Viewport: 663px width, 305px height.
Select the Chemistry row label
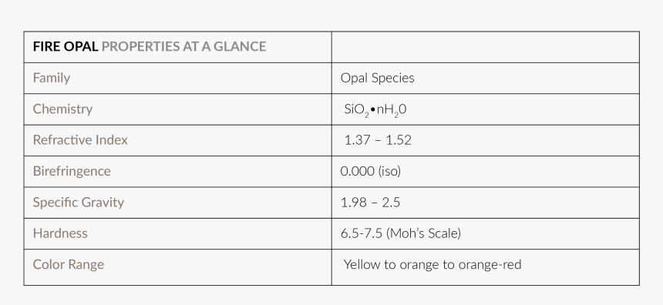[x=62, y=109]
